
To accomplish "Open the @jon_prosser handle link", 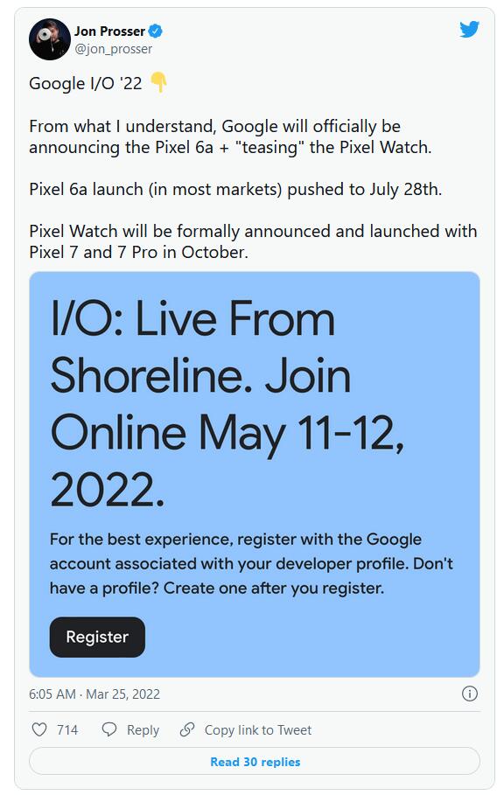I will tap(113, 49).
